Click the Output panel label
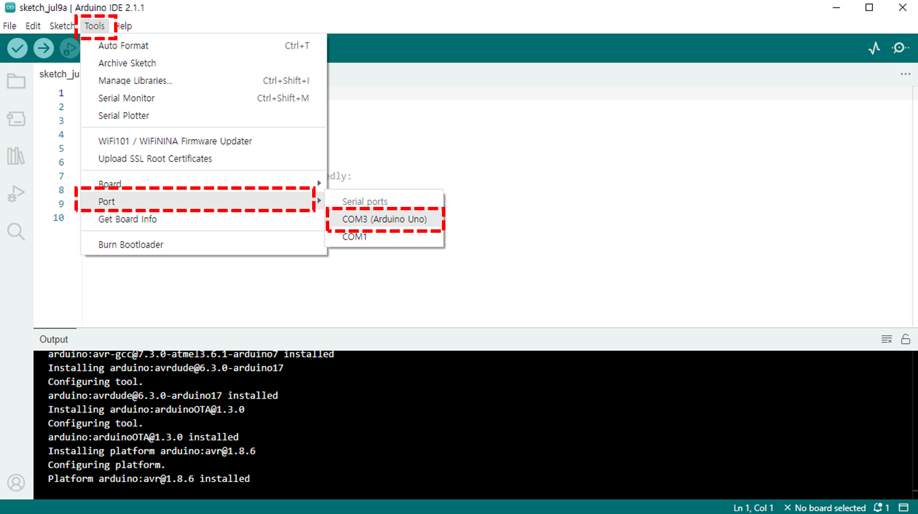 [x=54, y=339]
